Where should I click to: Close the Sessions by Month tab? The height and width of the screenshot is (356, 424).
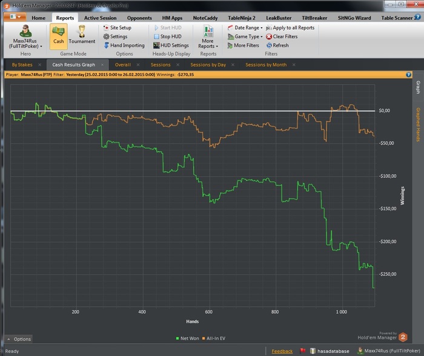pyautogui.click(x=294, y=65)
